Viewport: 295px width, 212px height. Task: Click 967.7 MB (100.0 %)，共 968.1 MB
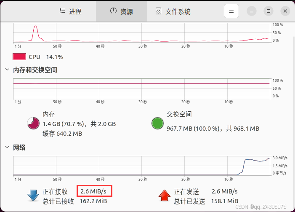(x=213, y=129)
